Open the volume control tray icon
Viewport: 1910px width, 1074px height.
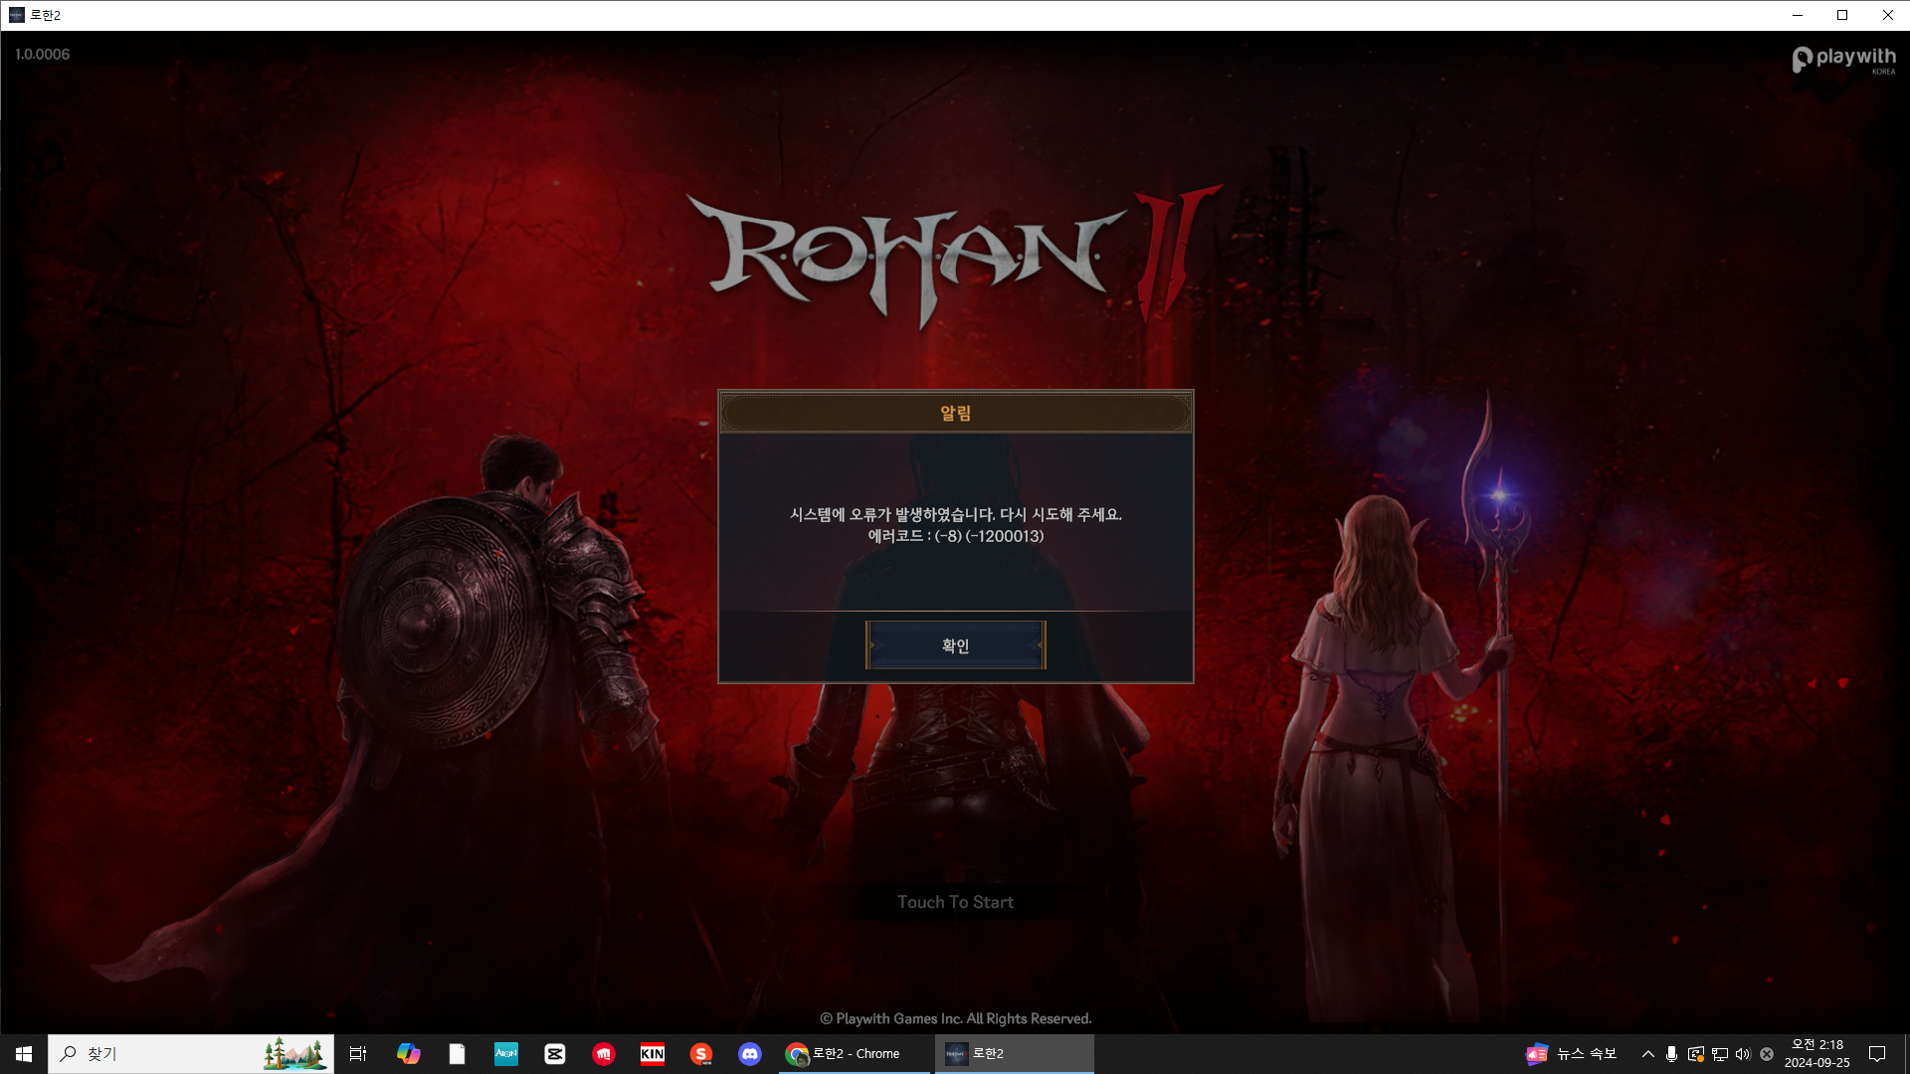pos(1743,1054)
